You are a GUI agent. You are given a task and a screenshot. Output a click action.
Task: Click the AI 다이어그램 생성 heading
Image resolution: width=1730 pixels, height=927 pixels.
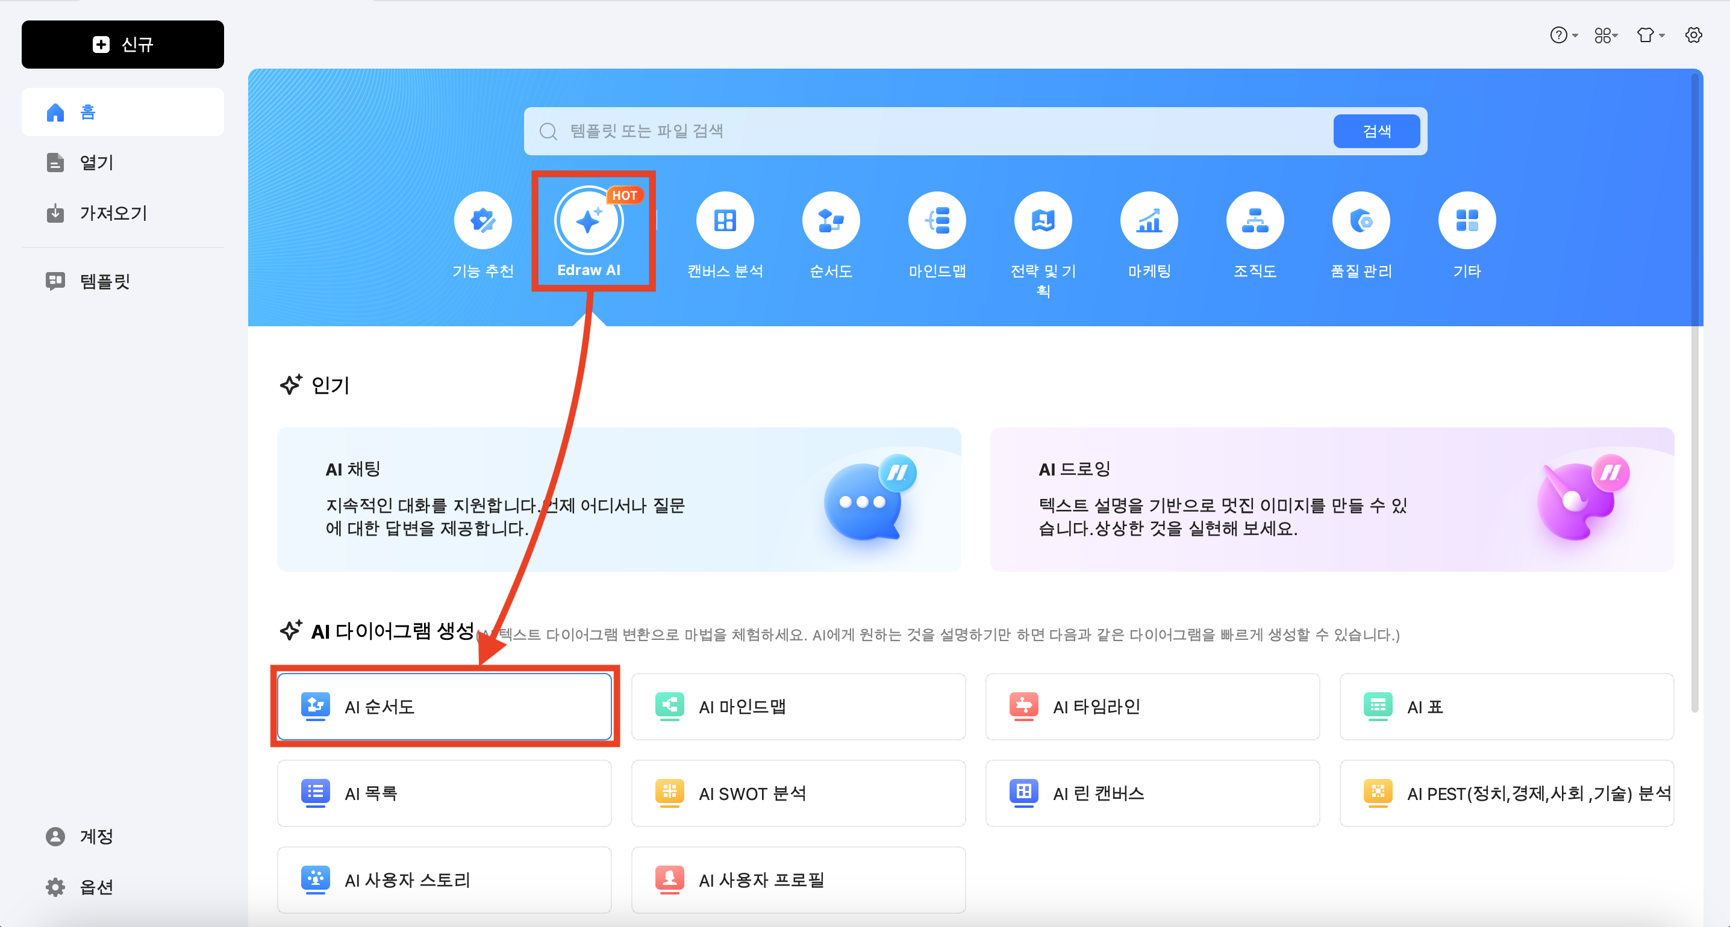pyautogui.click(x=393, y=631)
